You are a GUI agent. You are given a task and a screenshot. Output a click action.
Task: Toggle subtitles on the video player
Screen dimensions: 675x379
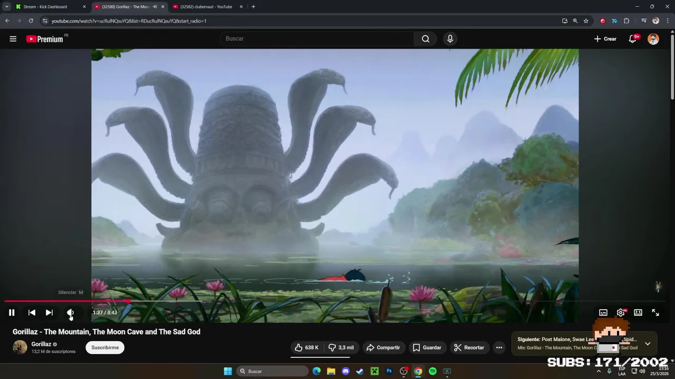[603, 313]
